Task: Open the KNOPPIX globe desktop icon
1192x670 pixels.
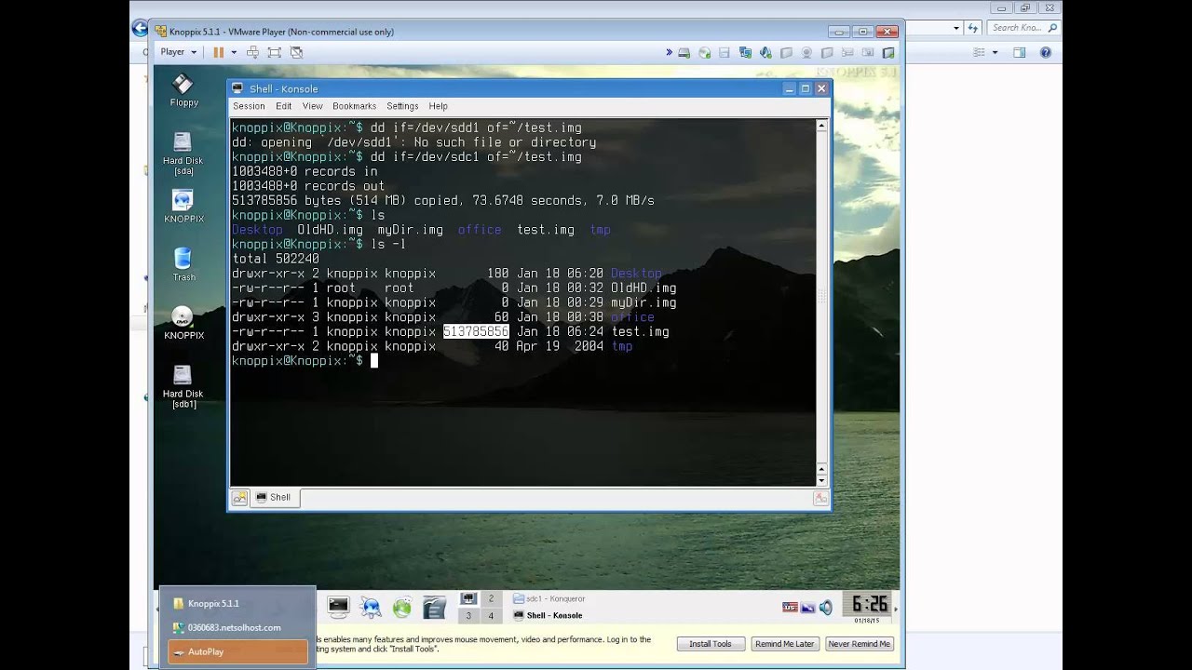Action: [x=183, y=207]
